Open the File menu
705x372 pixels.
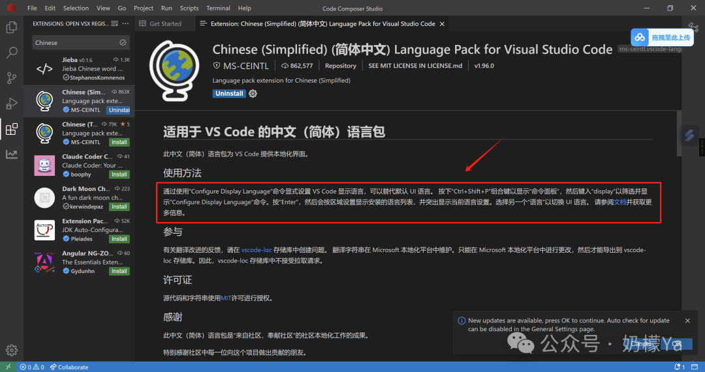click(x=32, y=8)
